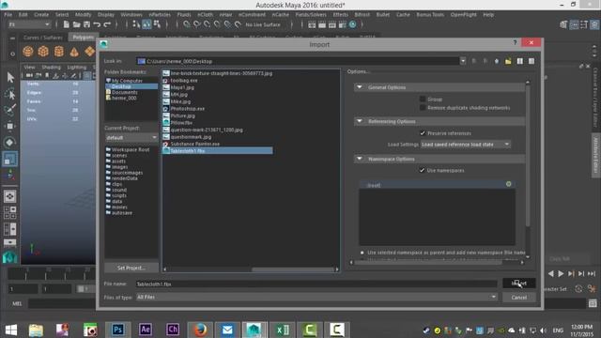
Task: Open the Modify menu
Action: 84,15
